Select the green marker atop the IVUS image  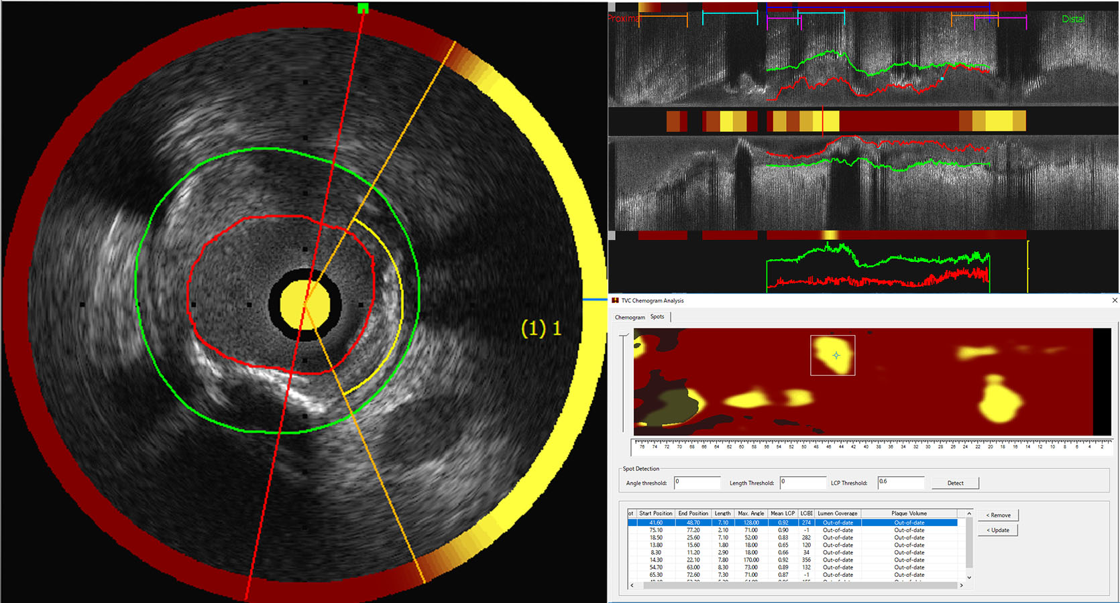(x=363, y=8)
